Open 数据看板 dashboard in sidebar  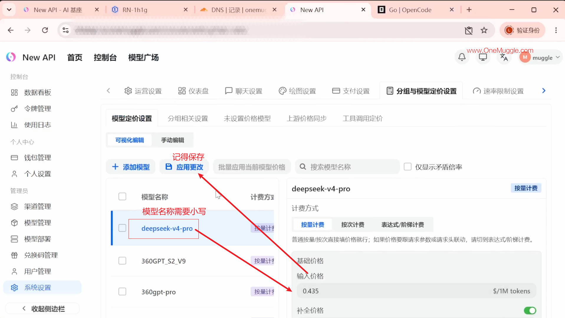[x=37, y=92]
